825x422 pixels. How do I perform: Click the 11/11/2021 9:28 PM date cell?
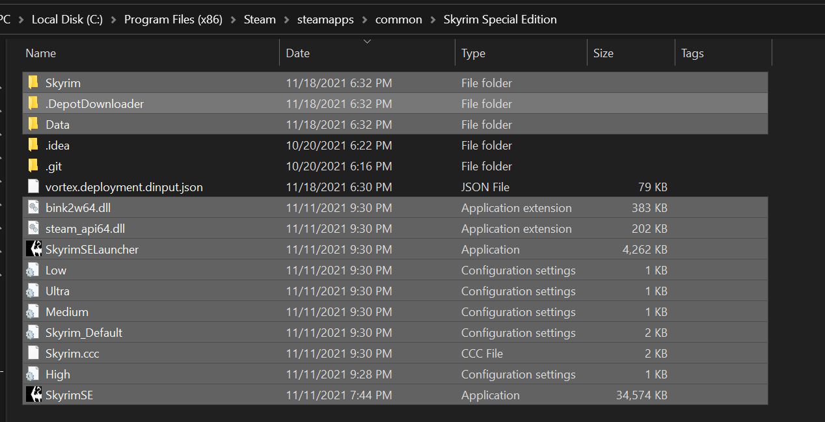point(339,375)
